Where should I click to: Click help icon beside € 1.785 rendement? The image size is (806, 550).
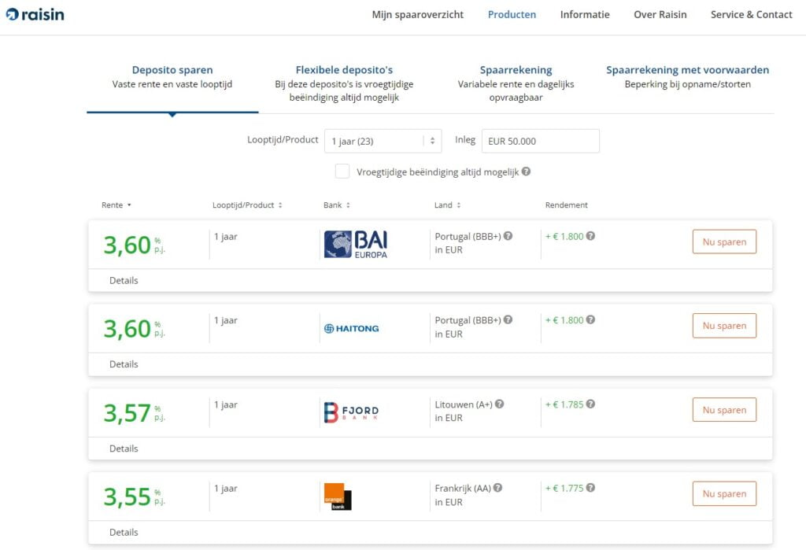590,404
